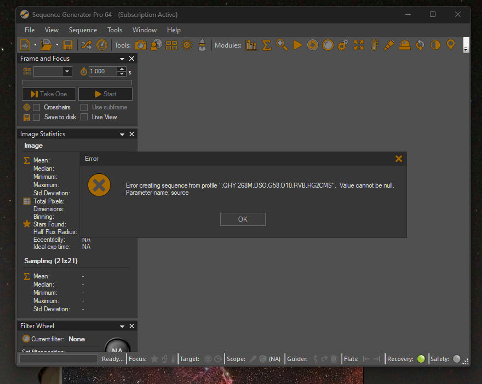Expand the Filter Wheel panel menu arrow
The height and width of the screenshot is (384, 482).
coord(122,326)
